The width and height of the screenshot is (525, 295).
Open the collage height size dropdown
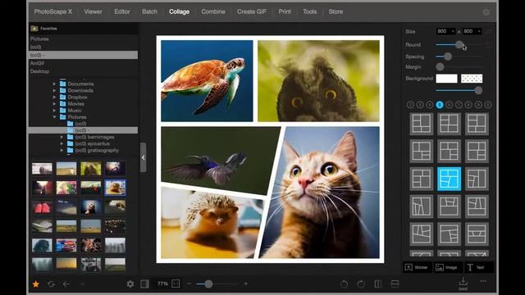pos(472,31)
